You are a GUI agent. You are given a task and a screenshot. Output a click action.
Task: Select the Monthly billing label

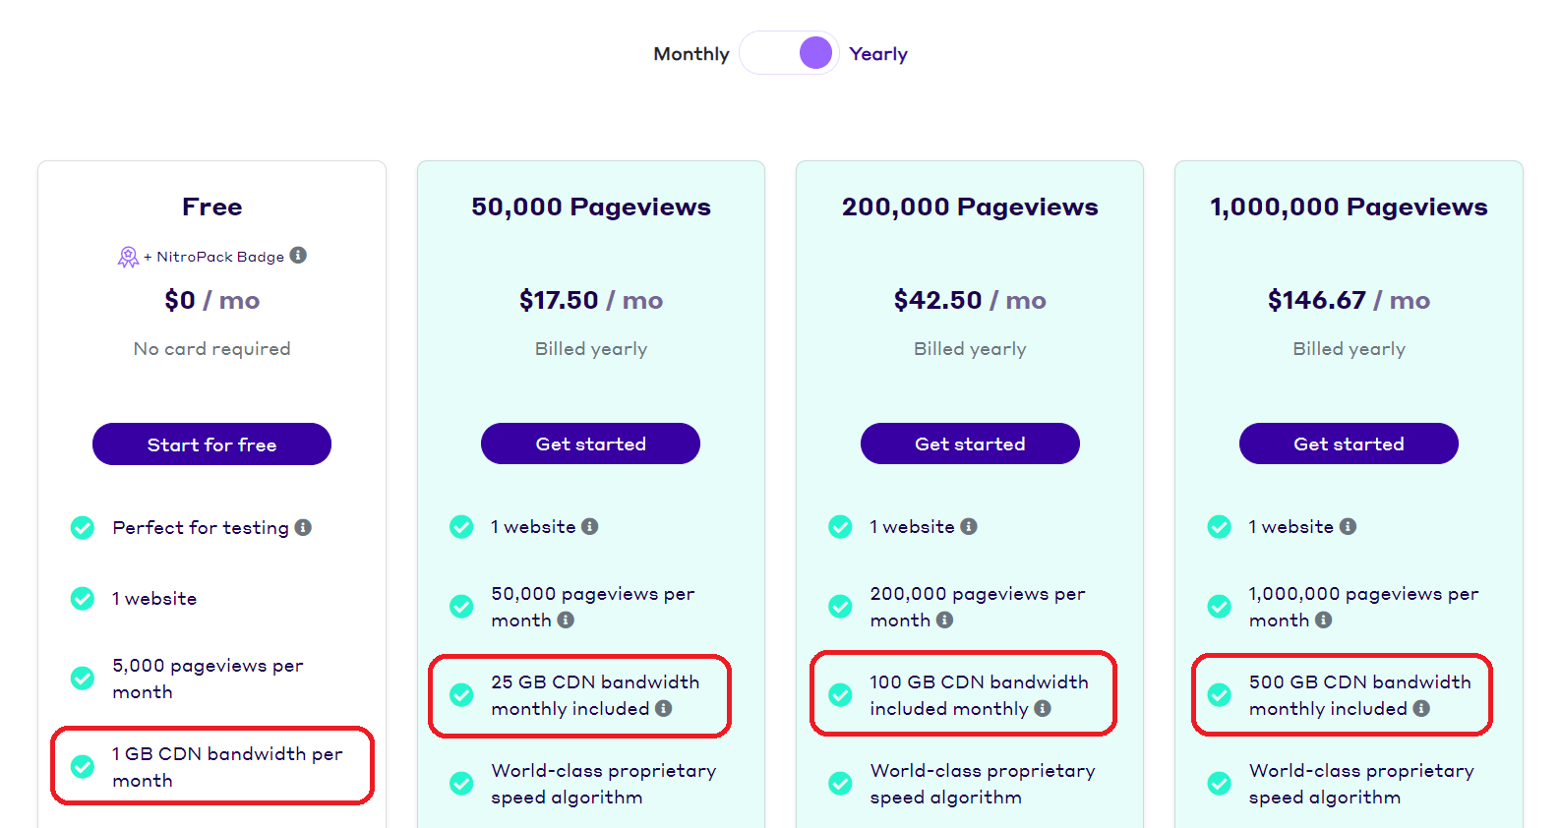click(x=691, y=53)
